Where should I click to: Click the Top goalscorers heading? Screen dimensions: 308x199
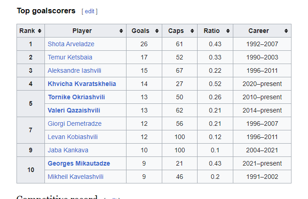point(46,11)
